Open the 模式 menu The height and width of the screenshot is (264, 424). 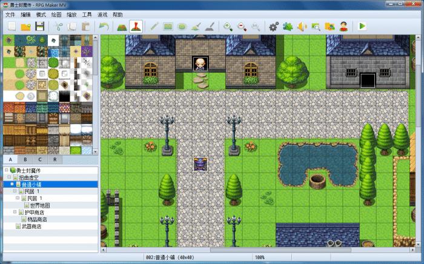[41, 15]
